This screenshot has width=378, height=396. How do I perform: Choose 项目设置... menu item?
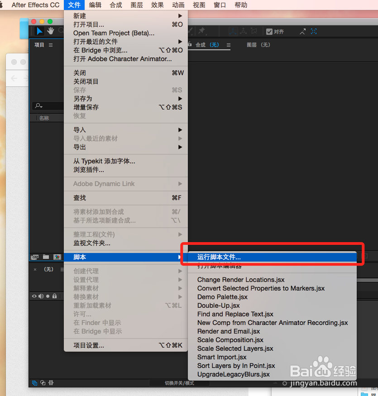(x=126, y=345)
